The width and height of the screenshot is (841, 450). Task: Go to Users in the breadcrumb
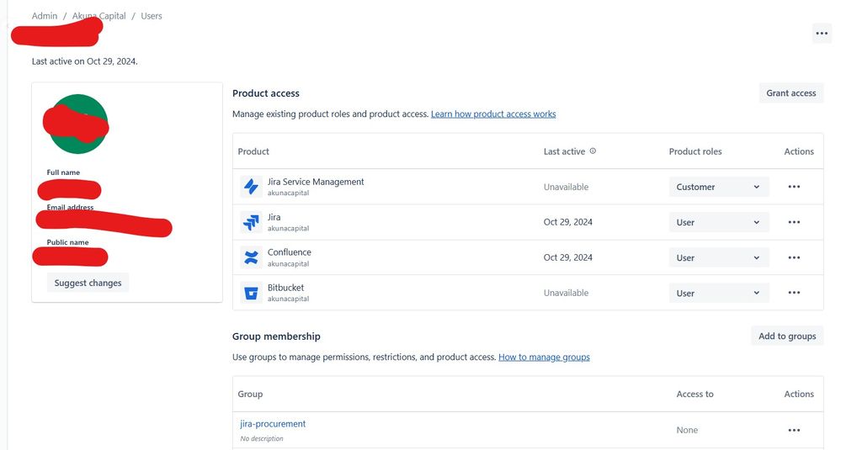click(x=152, y=16)
